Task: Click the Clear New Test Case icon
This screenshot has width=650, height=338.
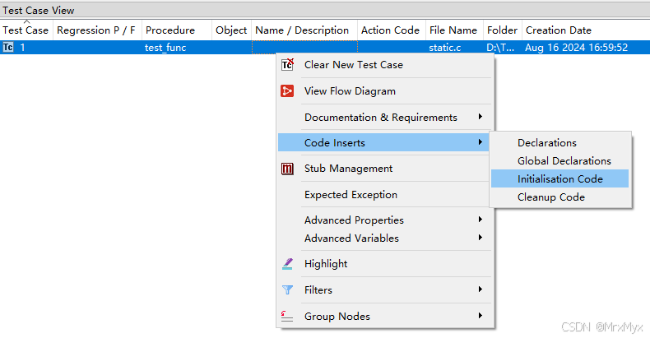Action: (x=287, y=65)
